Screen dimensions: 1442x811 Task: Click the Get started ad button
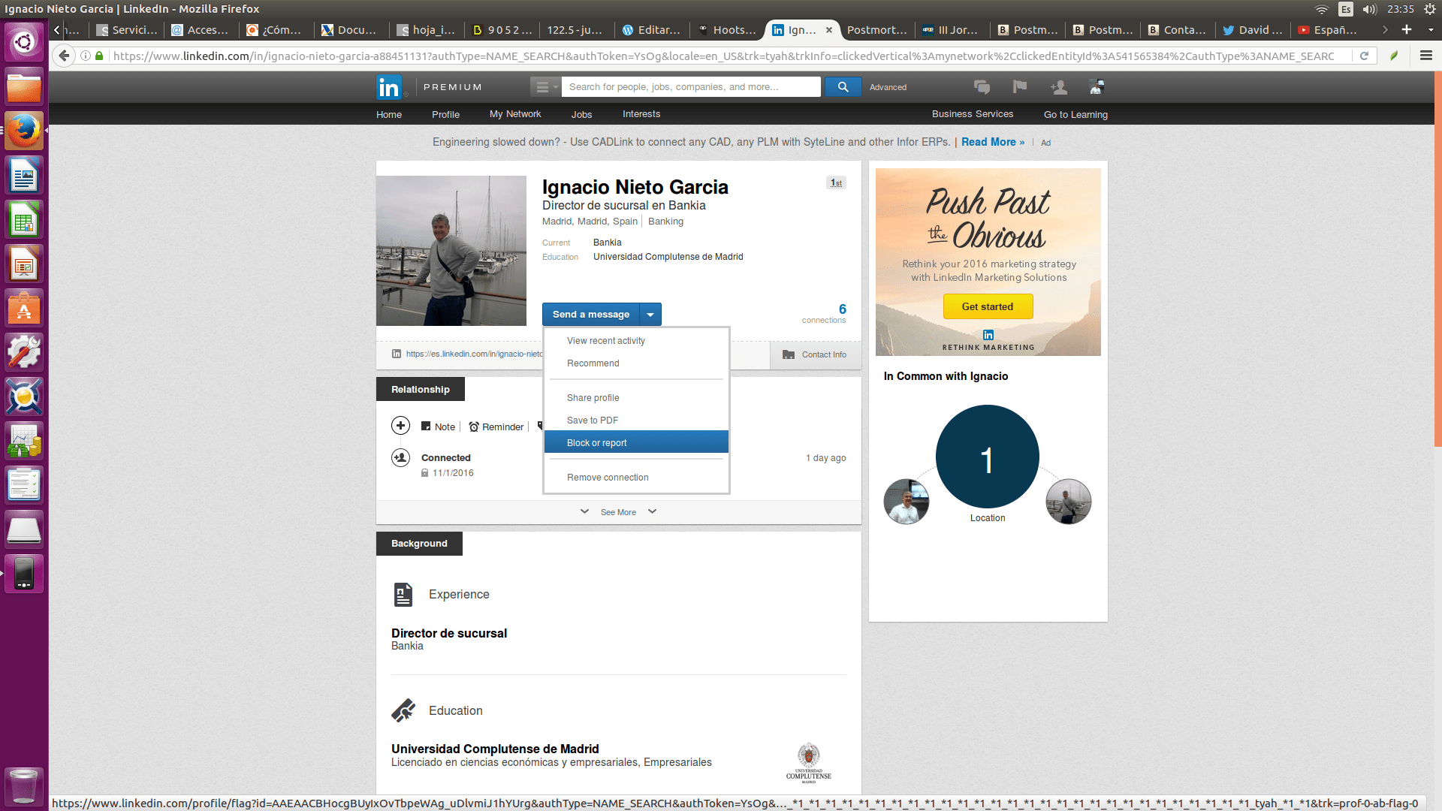point(988,306)
